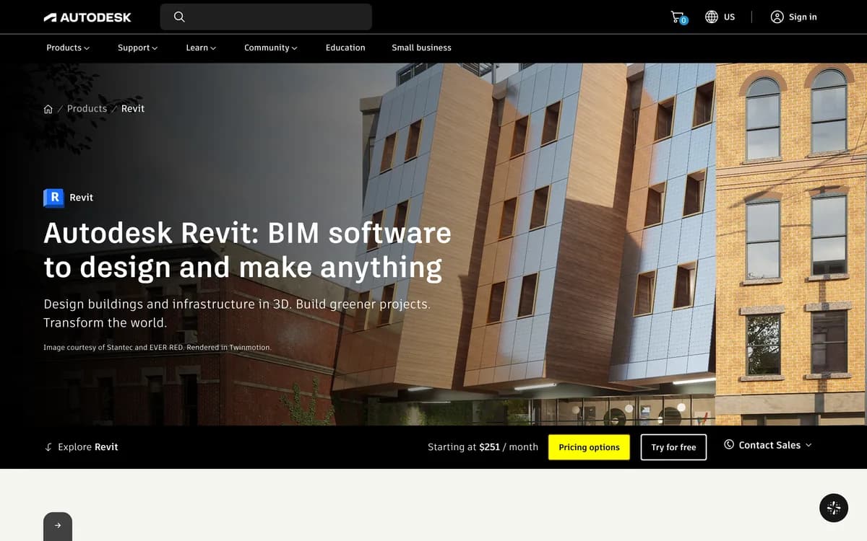Expand the Community menu
Image resolution: width=867 pixels, height=541 pixels.
point(271,48)
